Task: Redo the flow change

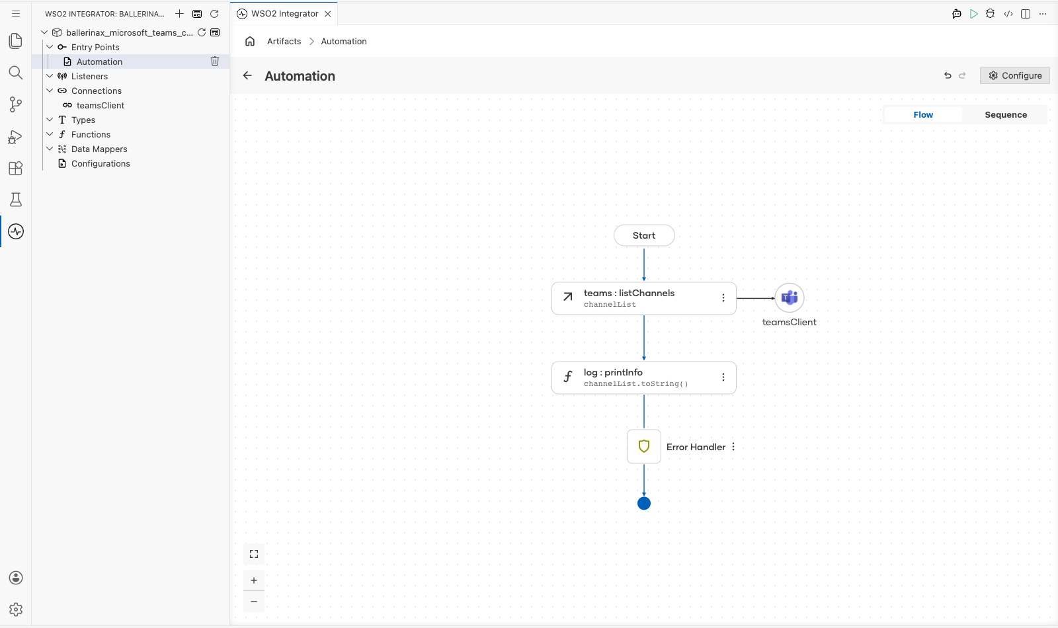Action: point(962,75)
